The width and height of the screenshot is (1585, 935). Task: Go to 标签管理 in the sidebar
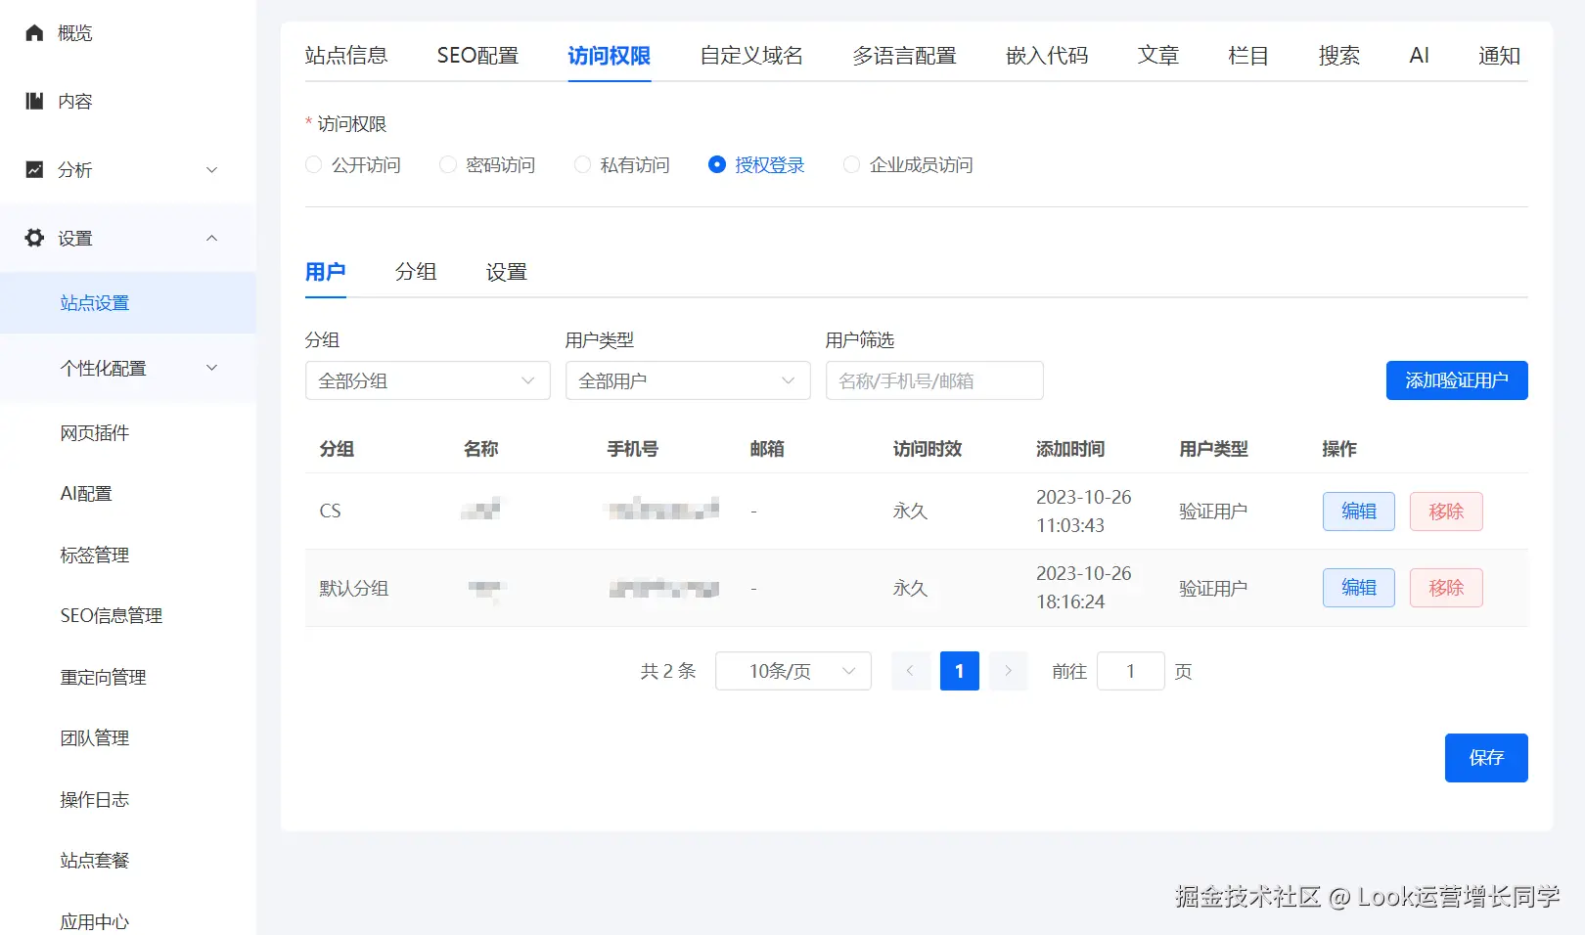click(x=95, y=556)
